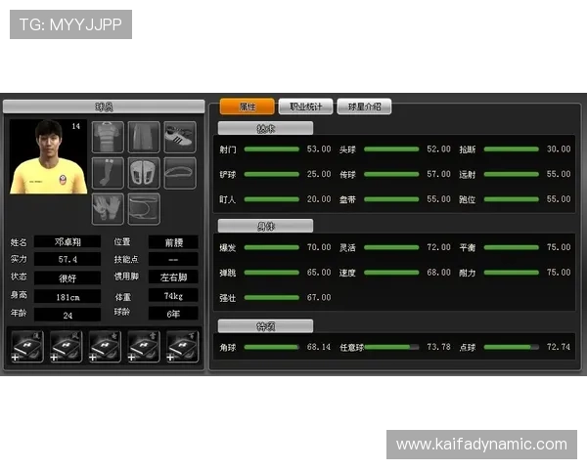Select the middle skill book slot
The height and width of the screenshot is (469, 587).
tap(105, 347)
